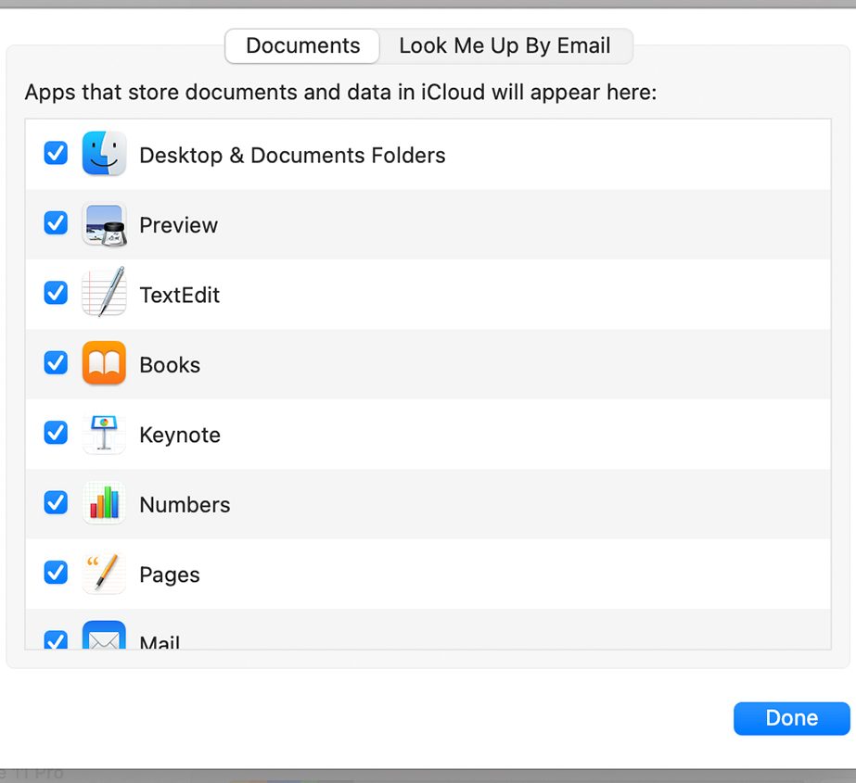
Task: Click the 'Apps that store documents' description text
Action: click(x=340, y=93)
